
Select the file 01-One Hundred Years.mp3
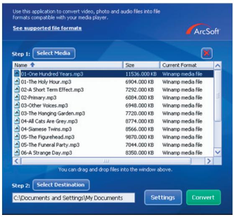coord(52,74)
